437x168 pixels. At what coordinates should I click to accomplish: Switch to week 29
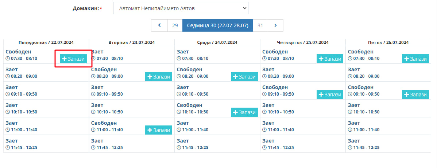click(175, 25)
